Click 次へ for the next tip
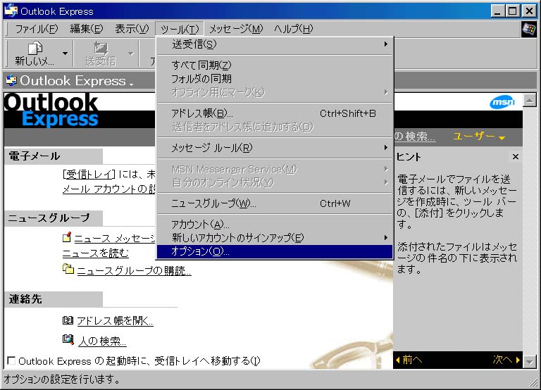541x390 pixels. click(506, 360)
